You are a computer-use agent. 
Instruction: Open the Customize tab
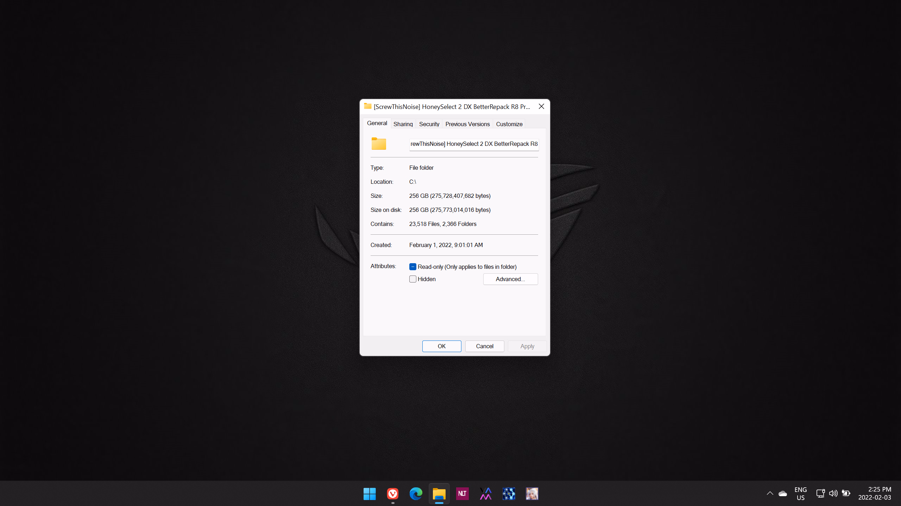click(x=509, y=124)
